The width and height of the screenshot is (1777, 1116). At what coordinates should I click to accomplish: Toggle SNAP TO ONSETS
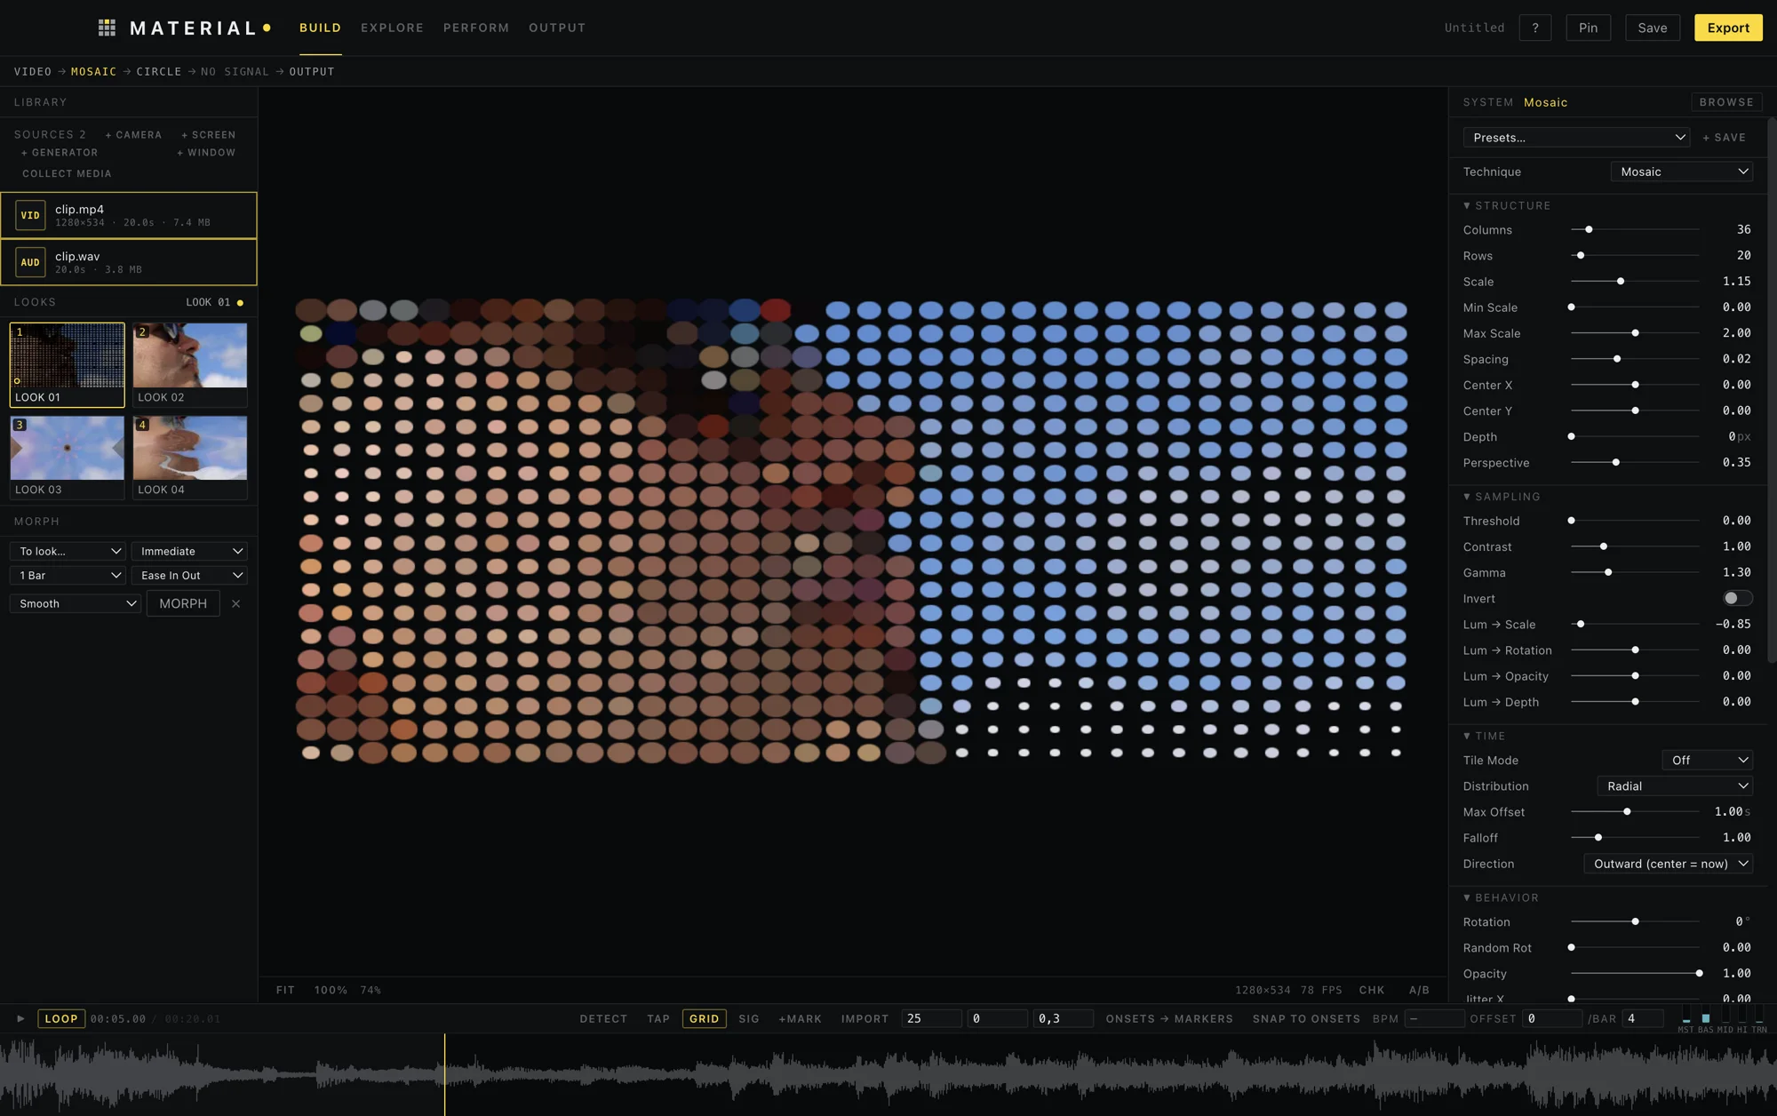click(x=1306, y=1018)
